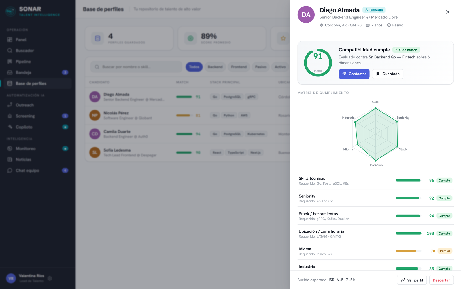Click the star icon stat card
Screen dimensions: 461x289
click(x=283, y=38)
